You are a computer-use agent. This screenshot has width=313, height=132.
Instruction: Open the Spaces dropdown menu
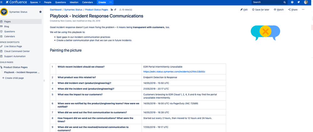coord(35,2)
